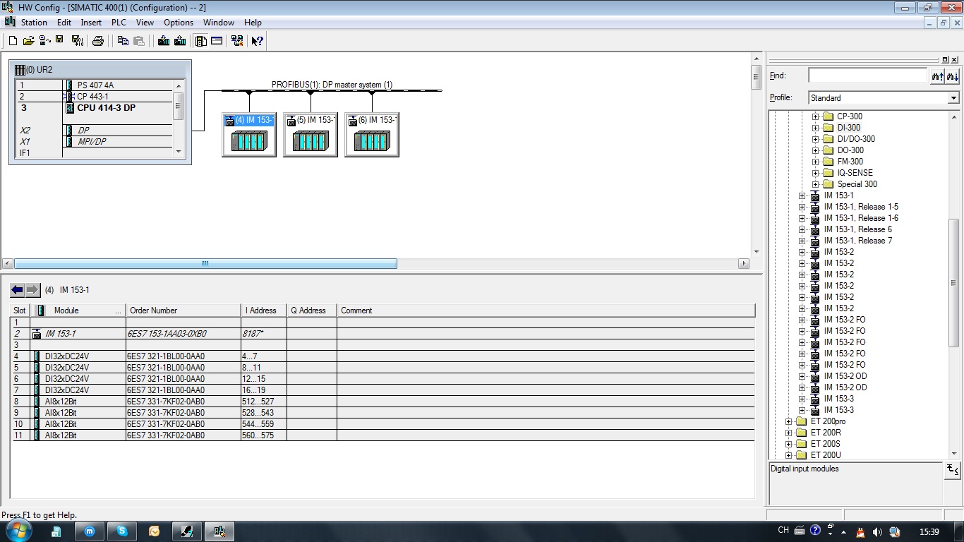Print the configuration using the printer icon
This screenshot has width=964, height=542.
click(x=98, y=41)
